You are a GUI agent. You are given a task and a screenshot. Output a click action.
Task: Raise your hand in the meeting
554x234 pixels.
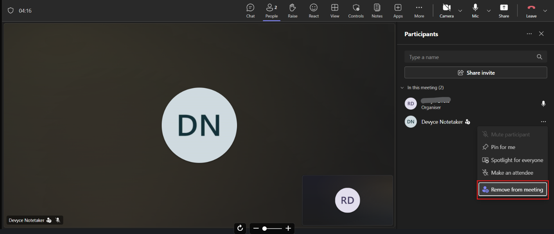(293, 11)
